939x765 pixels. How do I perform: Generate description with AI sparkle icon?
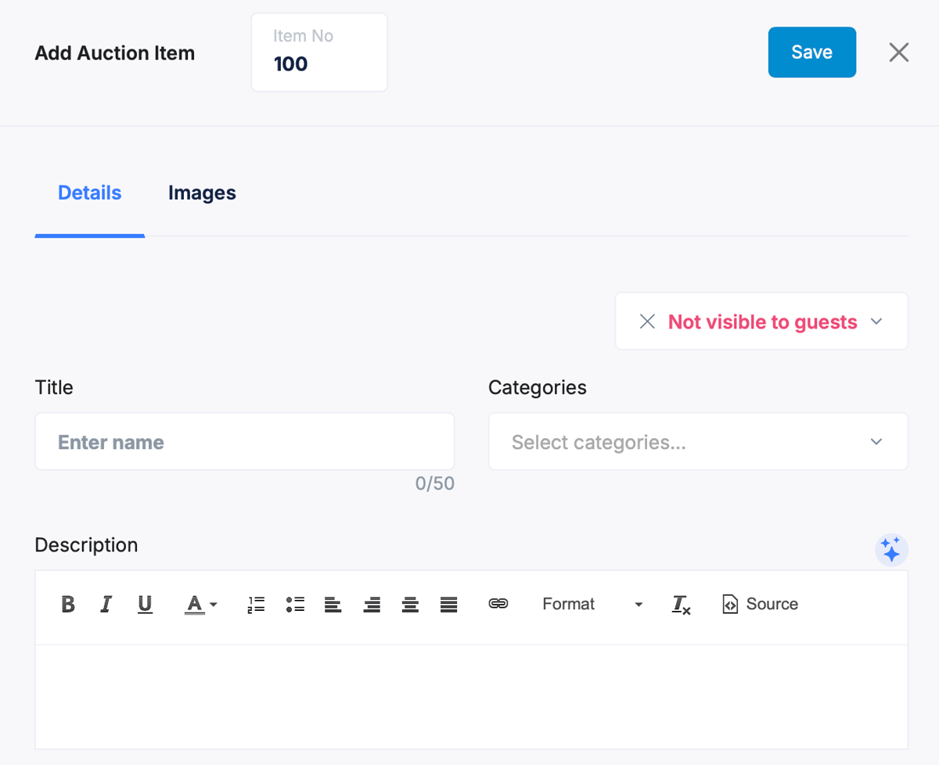(891, 550)
